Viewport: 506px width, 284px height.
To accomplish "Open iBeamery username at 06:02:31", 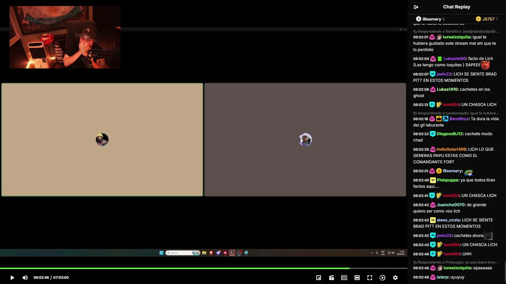I will tap(452, 171).
